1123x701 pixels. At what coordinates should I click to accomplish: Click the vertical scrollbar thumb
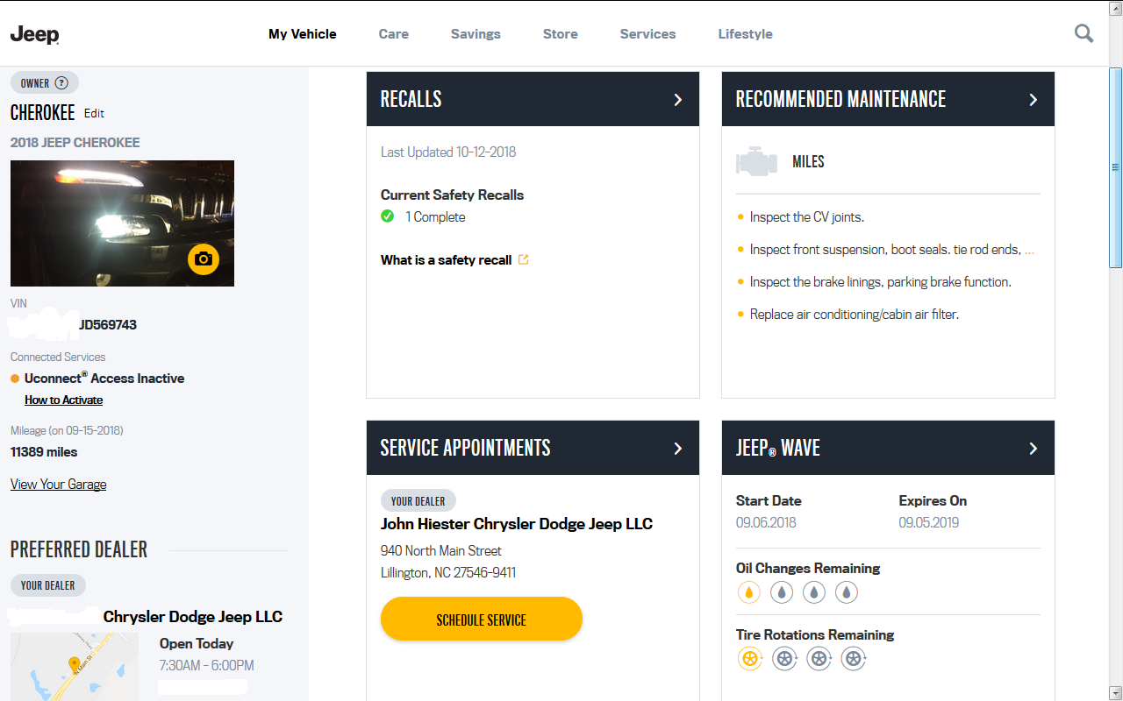(1116, 168)
